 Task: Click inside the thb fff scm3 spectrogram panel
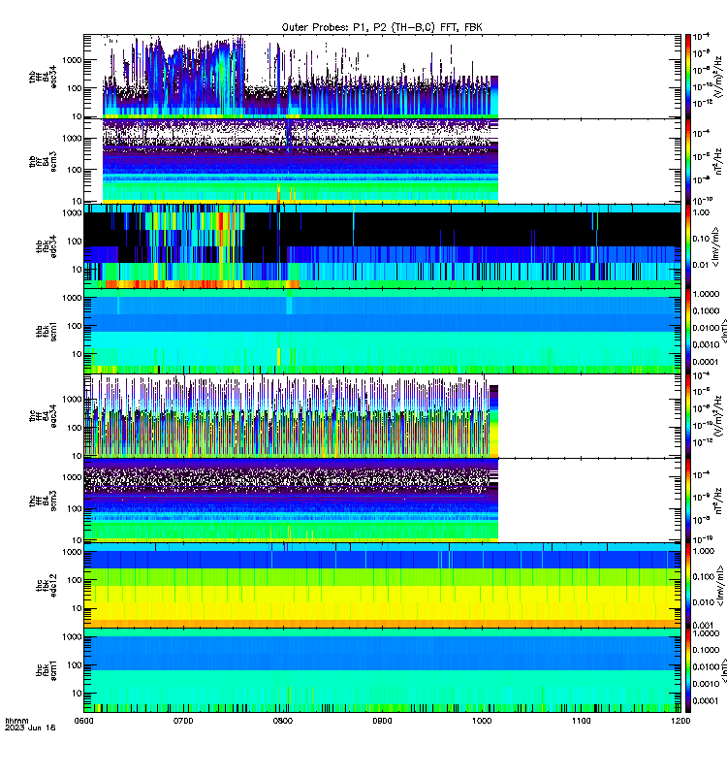382,161
